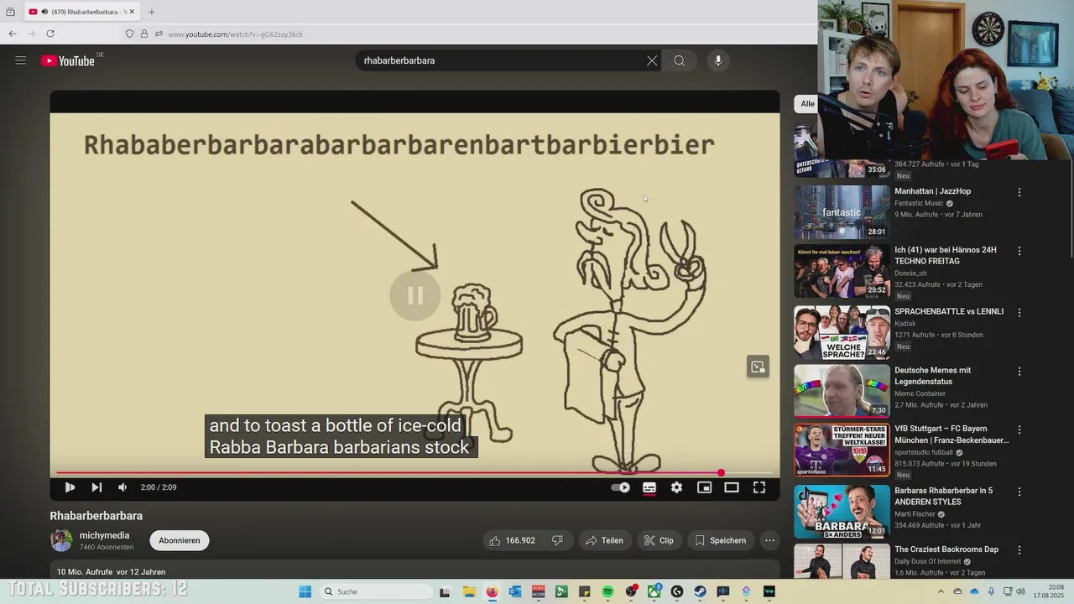This screenshot has height=604, width=1074.
Task: Click the search magnifier button
Action: coord(680,60)
